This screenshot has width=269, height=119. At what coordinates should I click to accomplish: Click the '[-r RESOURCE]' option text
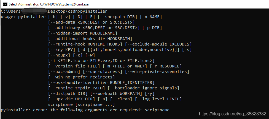point(166,66)
